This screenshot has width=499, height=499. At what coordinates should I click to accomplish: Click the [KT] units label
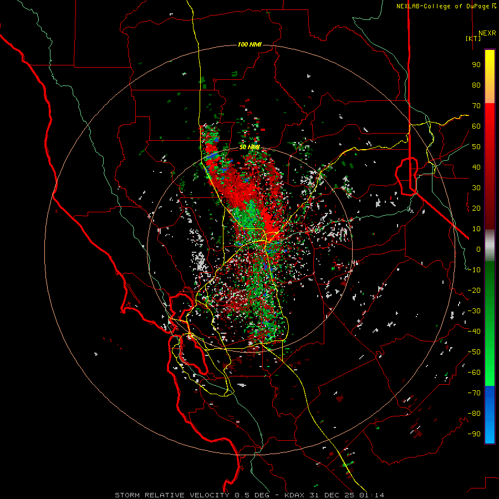coord(473,38)
